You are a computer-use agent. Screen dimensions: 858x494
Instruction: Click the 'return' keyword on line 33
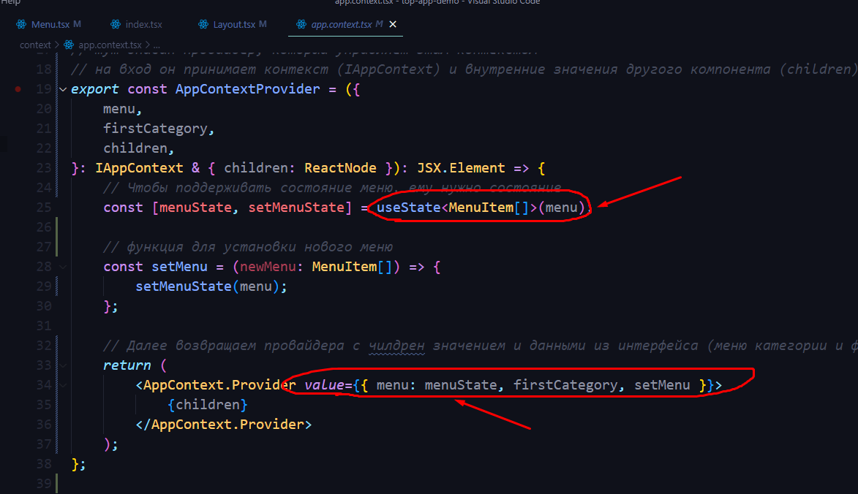pyautogui.click(x=127, y=365)
